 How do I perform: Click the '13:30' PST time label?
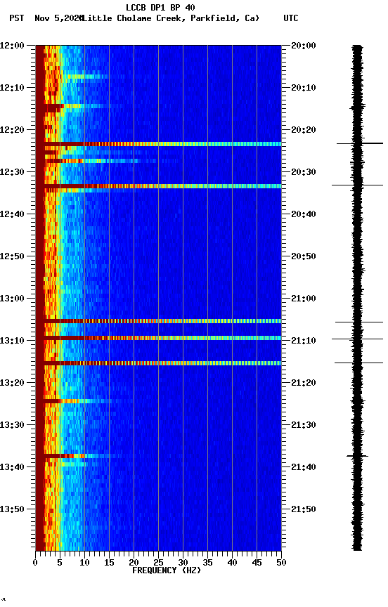pos(12,426)
